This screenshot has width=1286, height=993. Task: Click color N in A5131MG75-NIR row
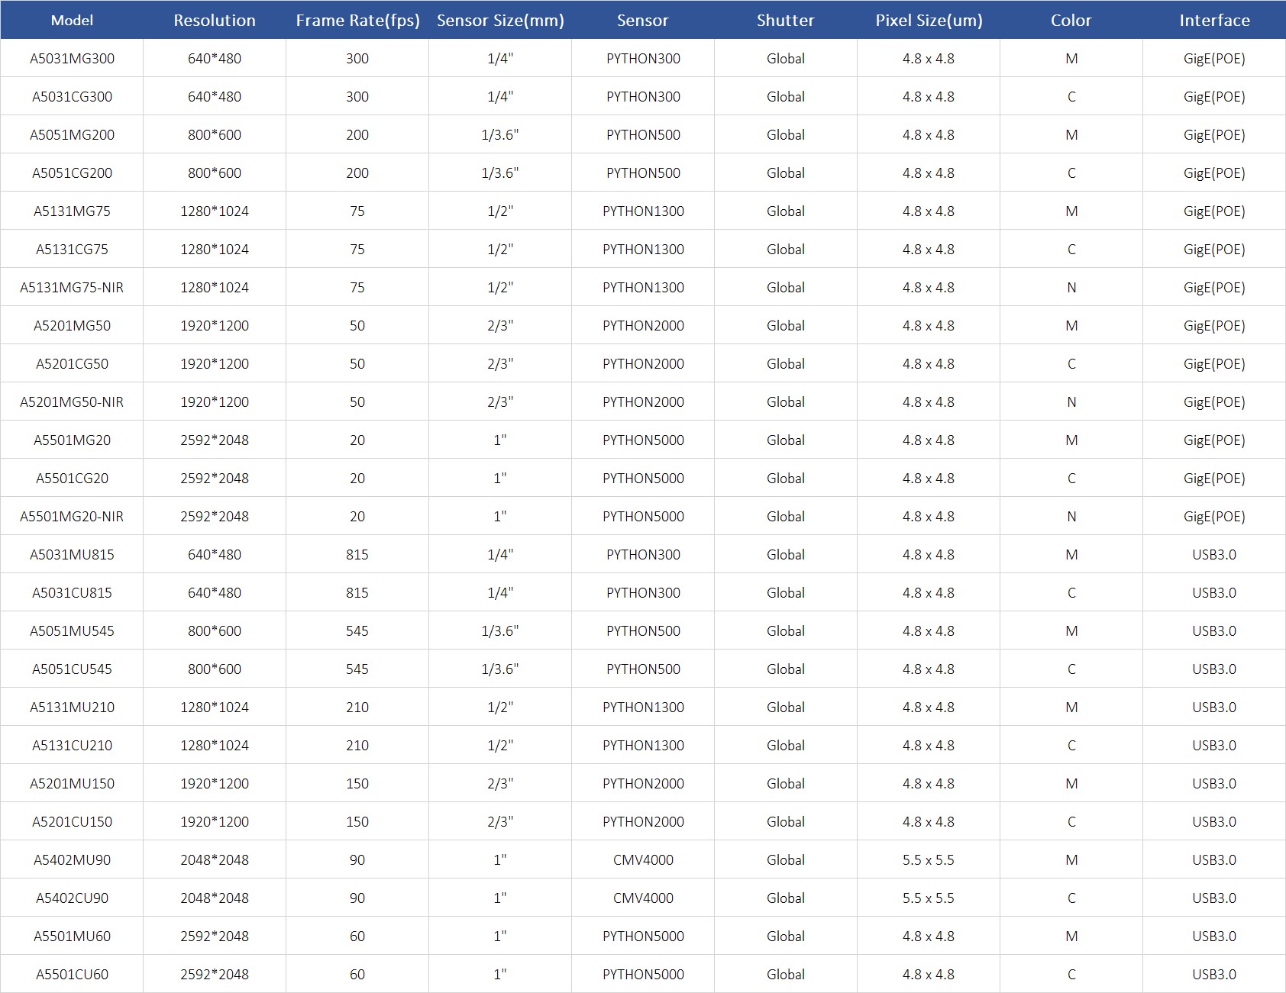click(x=1071, y=288)
